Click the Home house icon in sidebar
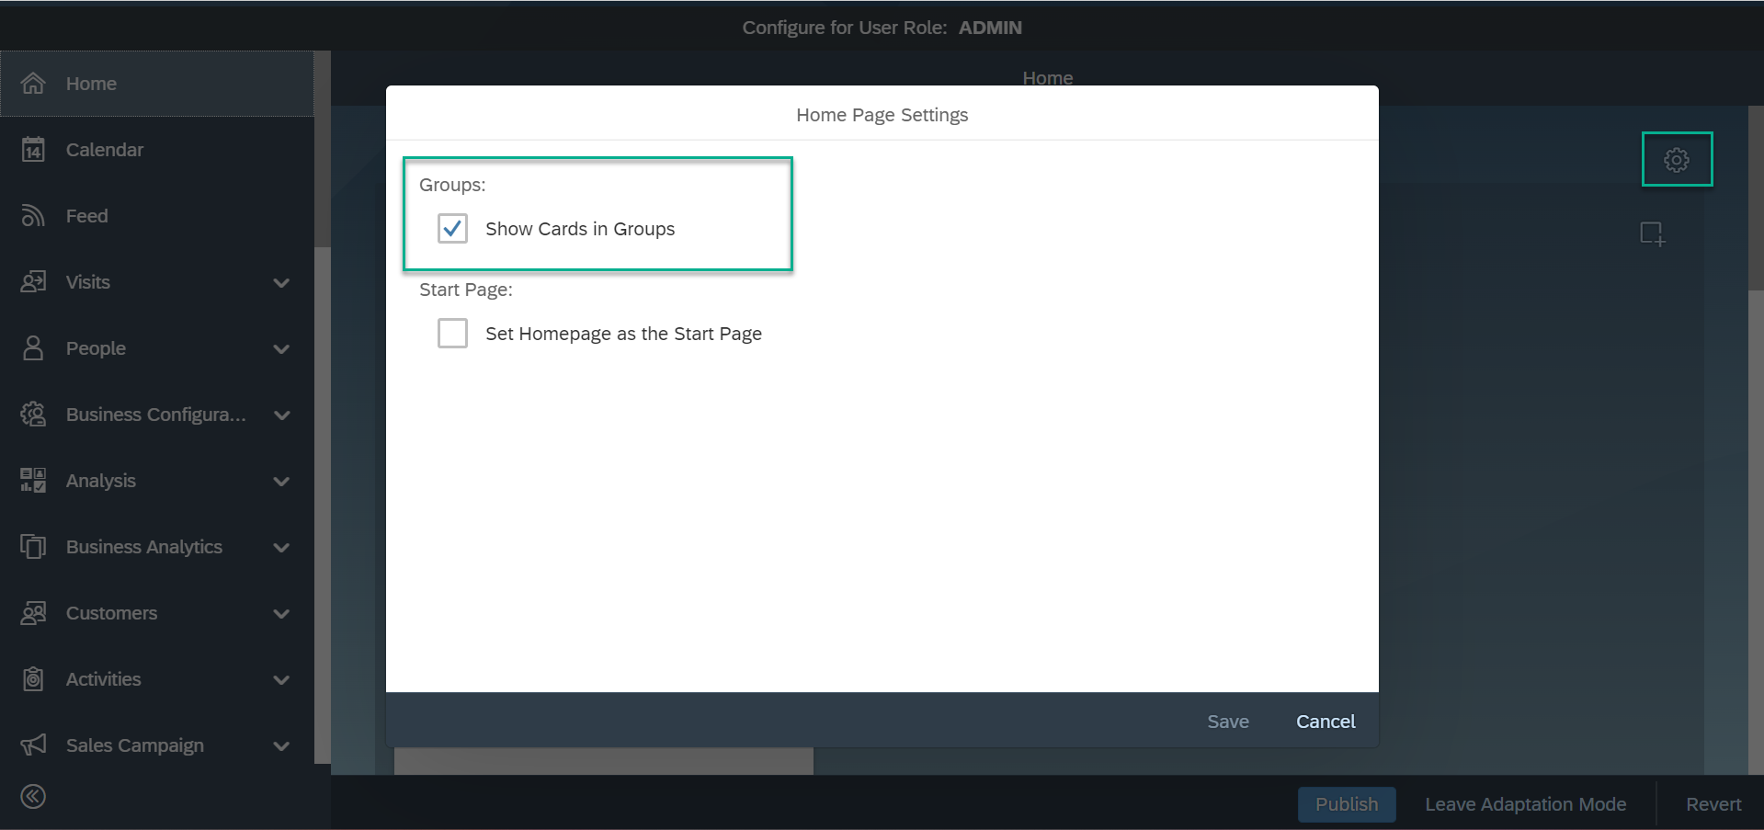 tap(33, 84)
